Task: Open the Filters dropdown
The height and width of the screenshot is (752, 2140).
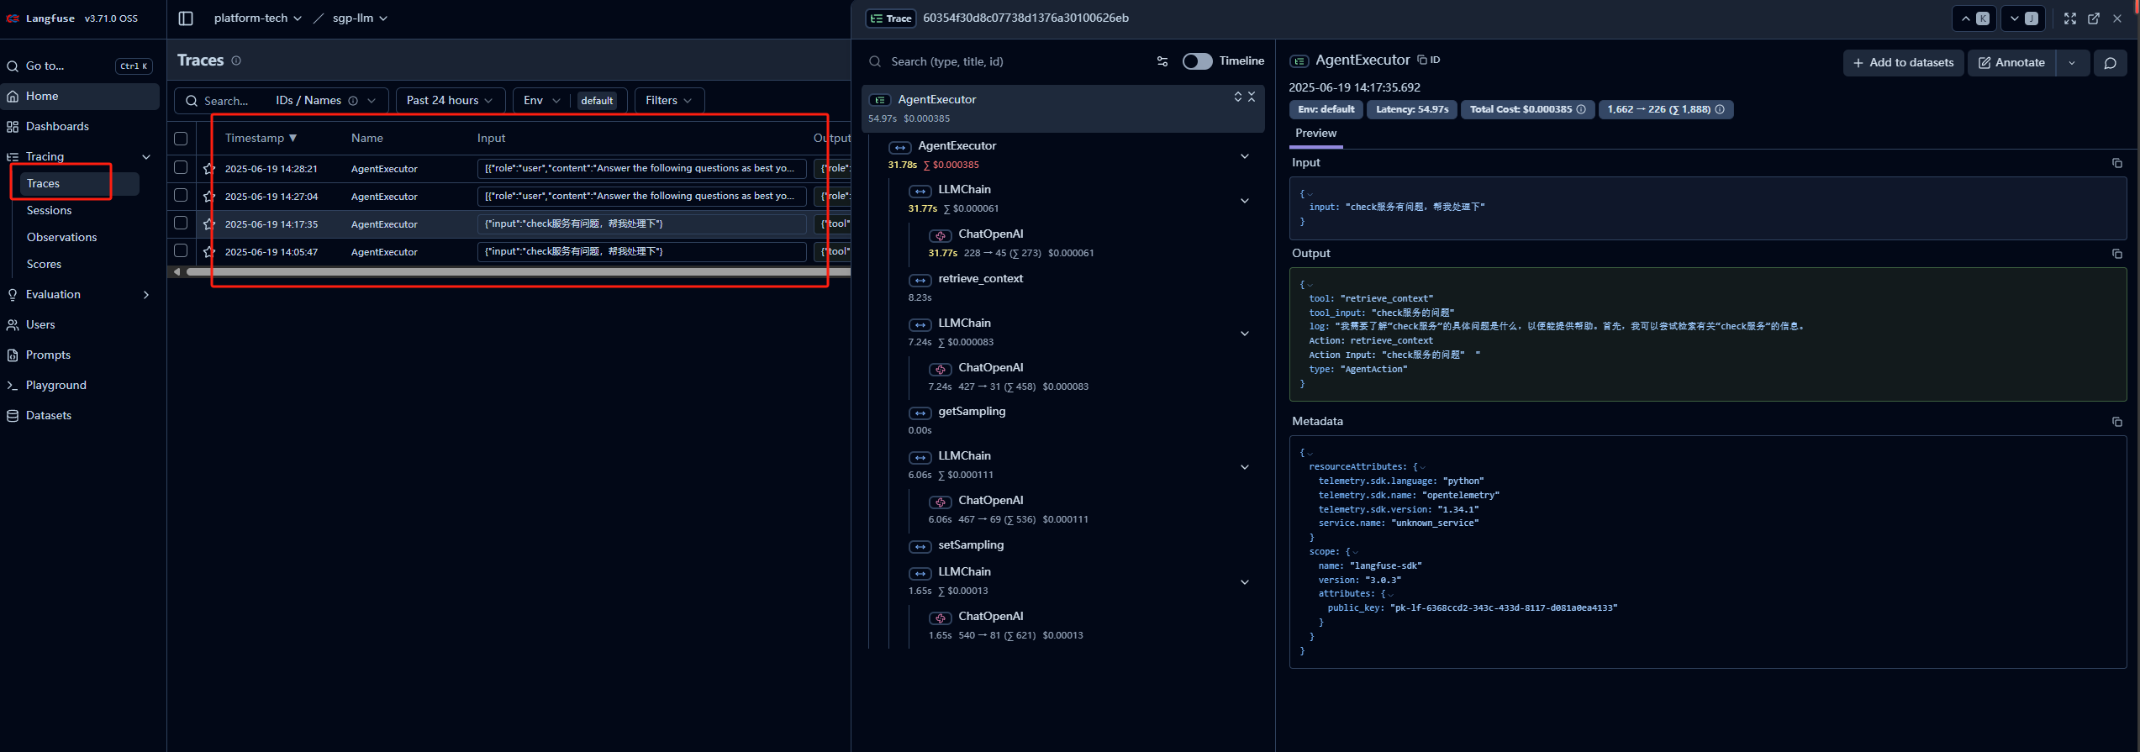Action: pyautogui.click(x=669, y=101)
